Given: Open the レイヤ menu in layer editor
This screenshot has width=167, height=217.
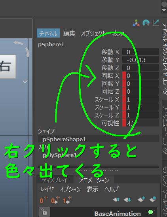Looking at the screenshot, I should (47, 189).
